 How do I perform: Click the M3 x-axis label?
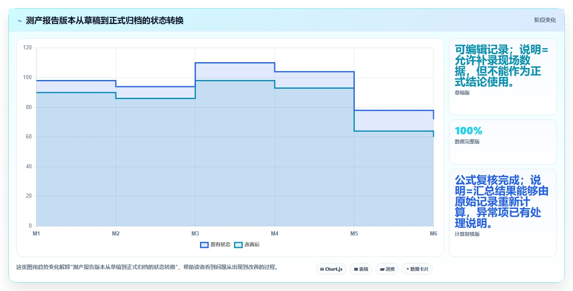click(195, 234)
